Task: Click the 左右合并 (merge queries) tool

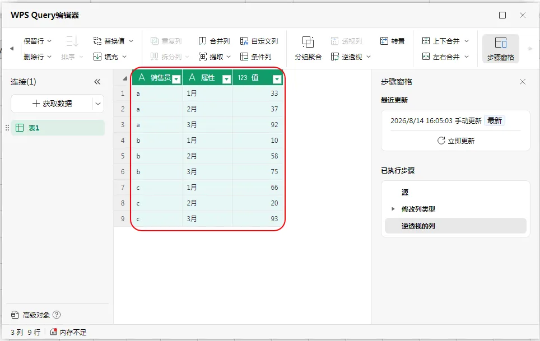Action: point(441,57)
